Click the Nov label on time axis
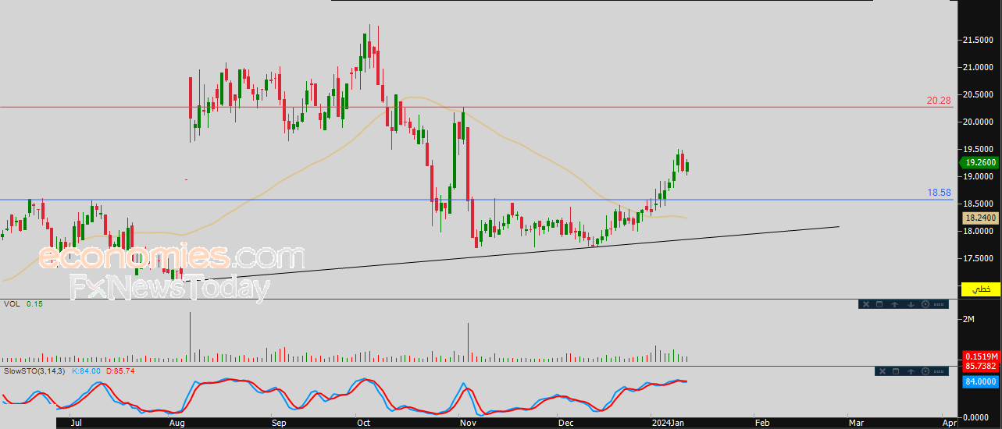Viewport: 1002px width, 429px height. point(468,422)
